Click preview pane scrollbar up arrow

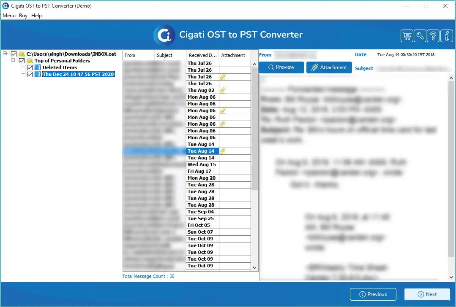point(451,78)
